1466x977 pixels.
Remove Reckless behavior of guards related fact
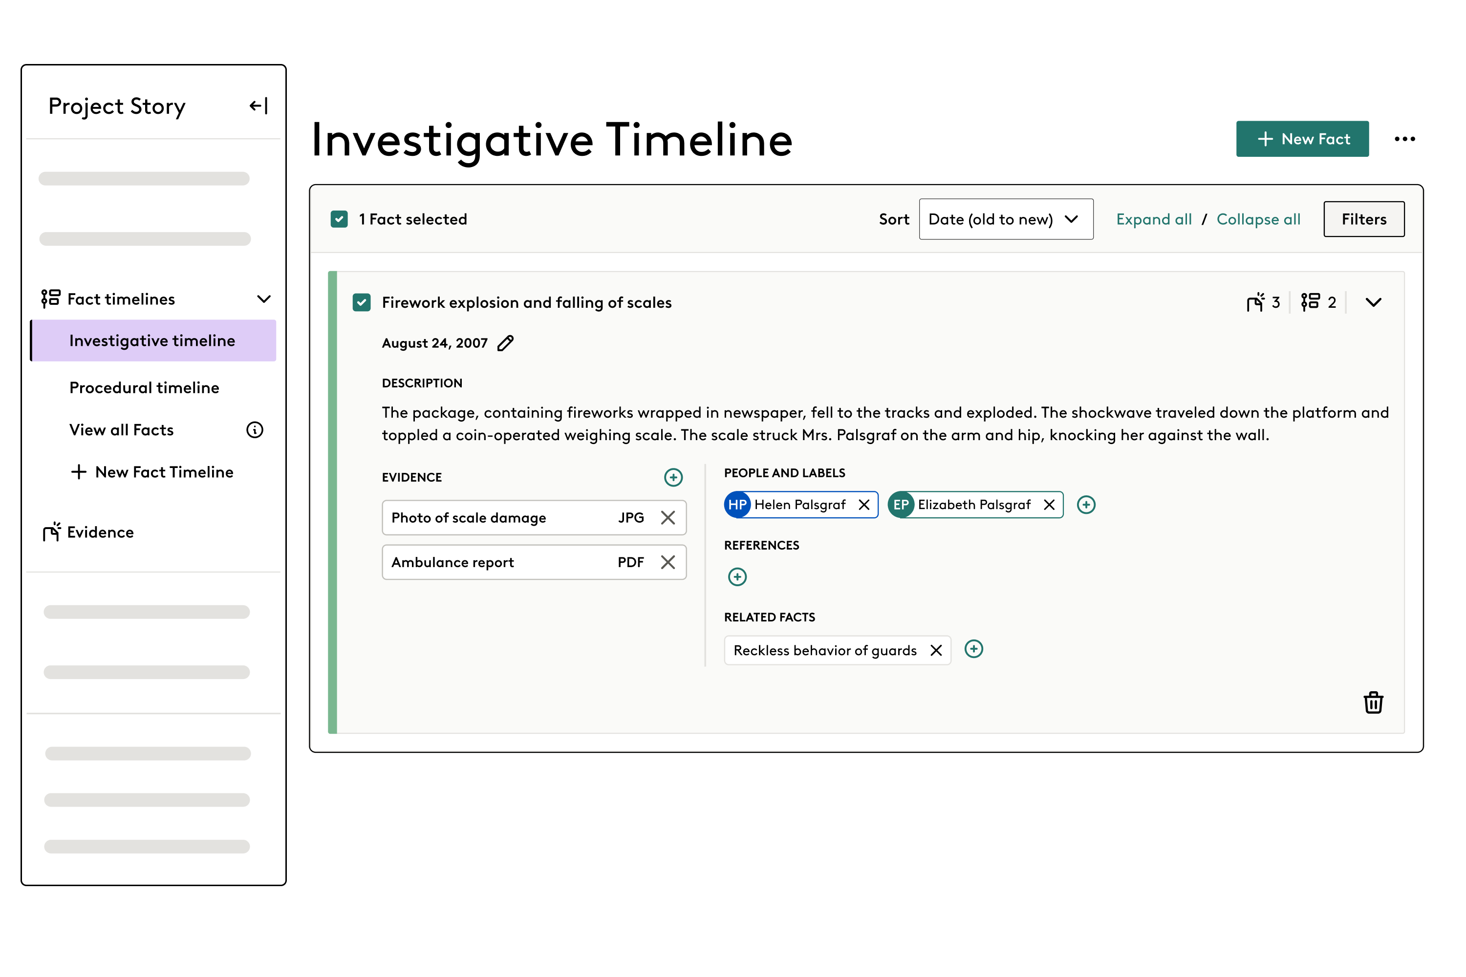(936, 651)
